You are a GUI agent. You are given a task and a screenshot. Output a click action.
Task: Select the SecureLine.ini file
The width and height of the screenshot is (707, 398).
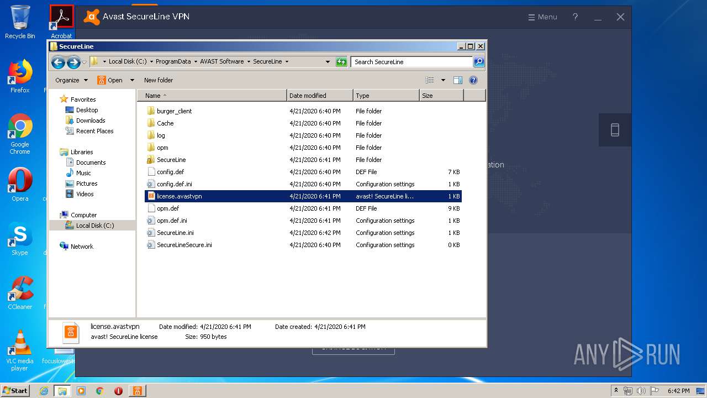175,233
